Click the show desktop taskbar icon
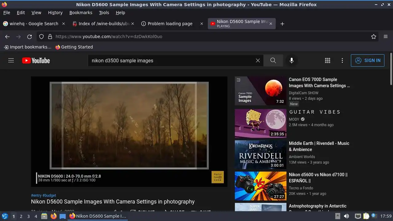The image size is (393, 221). point(63,216)
